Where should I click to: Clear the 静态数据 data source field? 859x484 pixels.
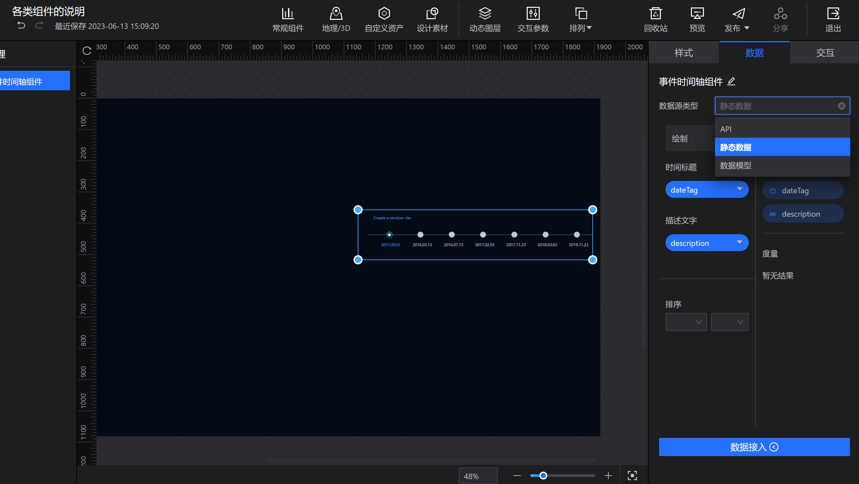tap(841, 106)
